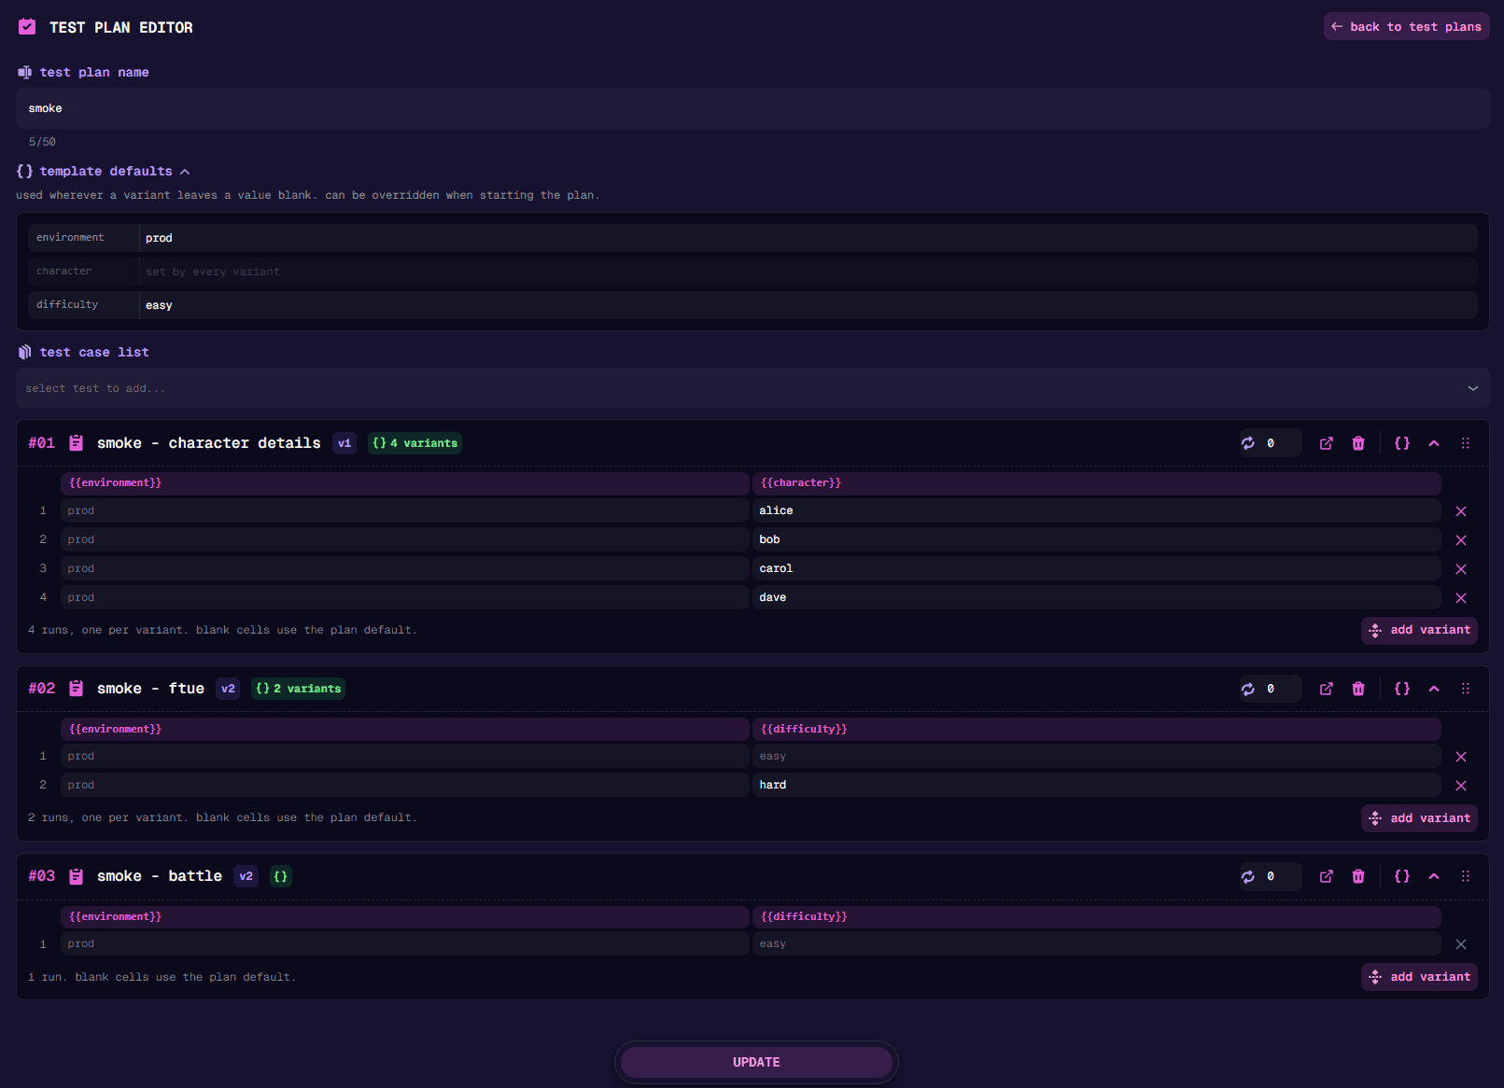Click the UPDATE button
The width and height of the screenshot is (1504, 1088).
[x=756, y=1062]
